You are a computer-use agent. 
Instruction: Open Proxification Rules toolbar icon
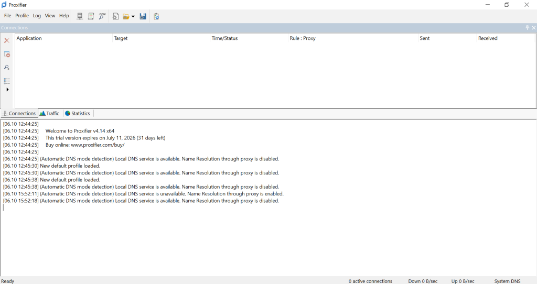click(91, 16)
